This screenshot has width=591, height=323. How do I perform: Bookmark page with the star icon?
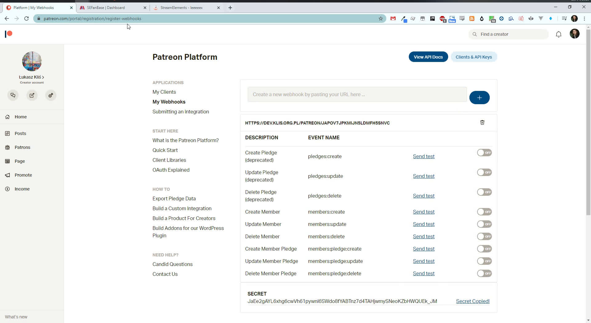click(x=380, y=18)
